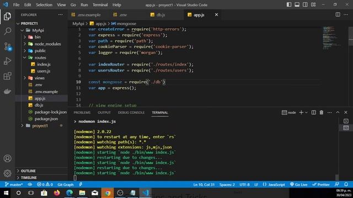Screen dimensions: 353x198
Task: Customize layout icon in title bar
Action: click(x=313, y=4)
